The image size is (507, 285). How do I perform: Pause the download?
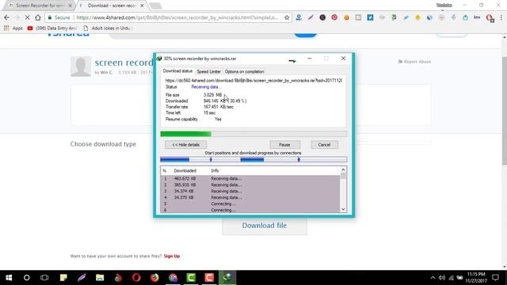(284, 145)
